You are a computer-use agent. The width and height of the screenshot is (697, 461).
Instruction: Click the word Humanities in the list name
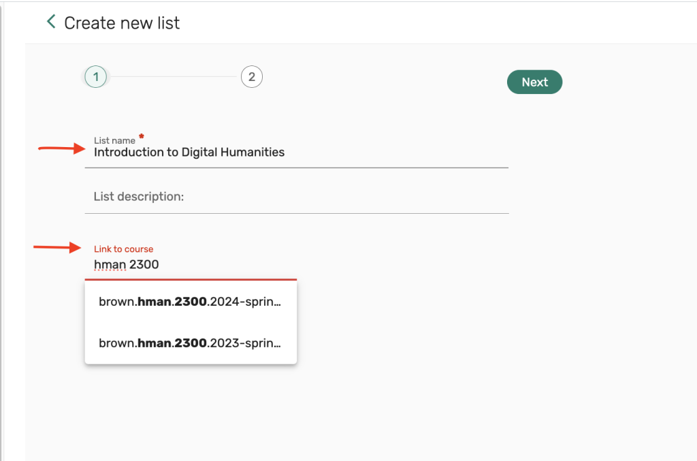(248, 153)
